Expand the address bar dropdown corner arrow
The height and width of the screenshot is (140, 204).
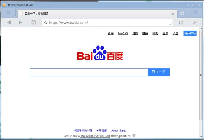pyautogui.click(x=170, y=24)
